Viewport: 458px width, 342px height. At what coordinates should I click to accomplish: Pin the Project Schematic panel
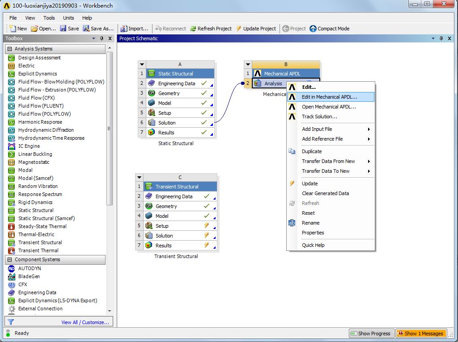tap(441, 38)
